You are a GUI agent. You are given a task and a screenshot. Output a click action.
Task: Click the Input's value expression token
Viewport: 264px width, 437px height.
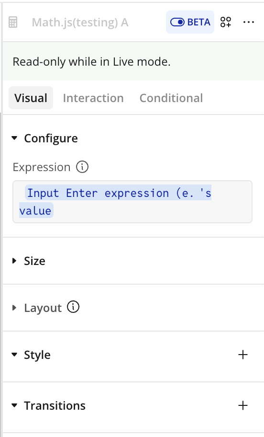(115, 202)
